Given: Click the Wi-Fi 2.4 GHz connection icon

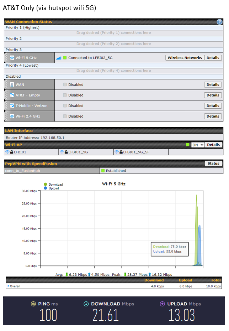Looking at the screenshot, I should (x=12, y=116).
